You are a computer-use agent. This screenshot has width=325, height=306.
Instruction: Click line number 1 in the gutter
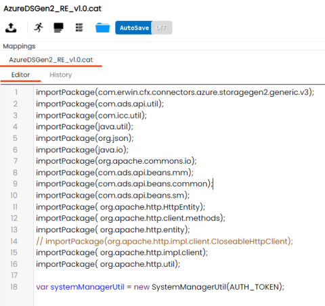coord(16,92)
